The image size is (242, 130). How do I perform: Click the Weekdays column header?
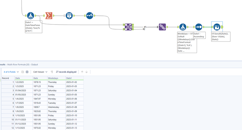coord(56,78)
